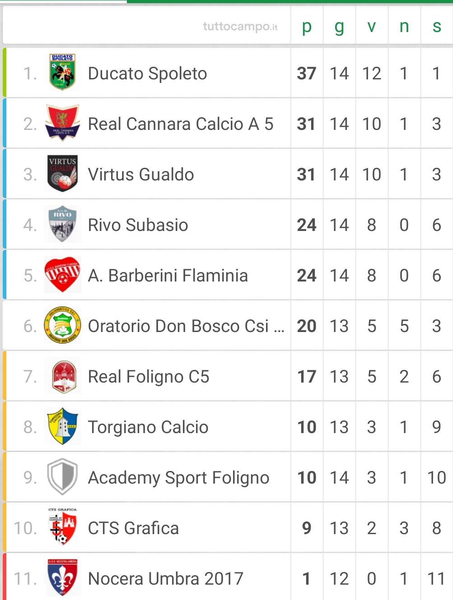Sort by the points column header p

[307, 26]
